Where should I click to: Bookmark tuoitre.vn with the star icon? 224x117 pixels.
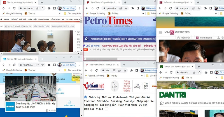43,8
